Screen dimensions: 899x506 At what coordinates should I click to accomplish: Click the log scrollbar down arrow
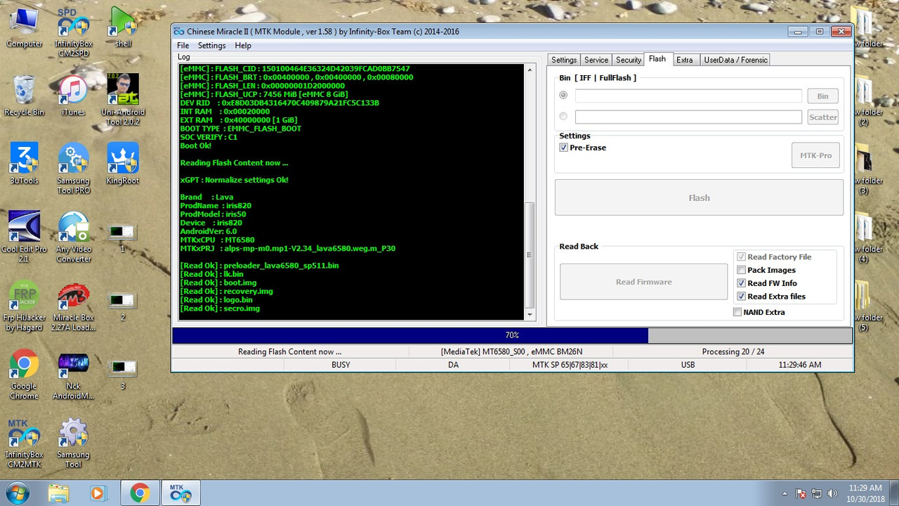pos(530,315)
